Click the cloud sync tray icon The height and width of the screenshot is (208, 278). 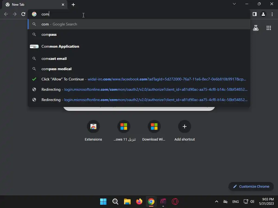(225, 201)
